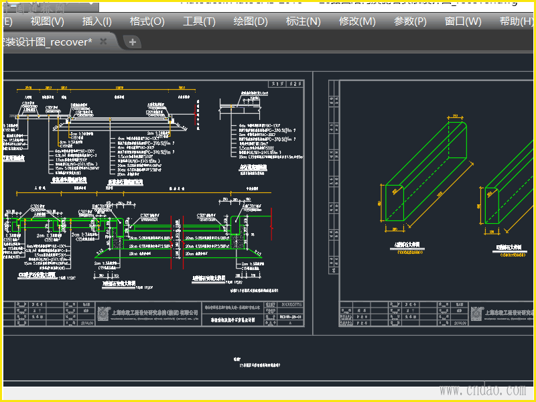Image resolution: width=536 pixels, height=402 pixels.
Task: Switch to the 装设计图_recover* file tab
Action: (x=46, y=42)
